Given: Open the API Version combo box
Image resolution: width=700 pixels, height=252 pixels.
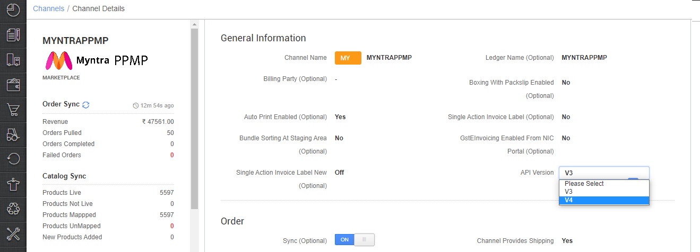Looking at the screenshot, I should [604, 173].
